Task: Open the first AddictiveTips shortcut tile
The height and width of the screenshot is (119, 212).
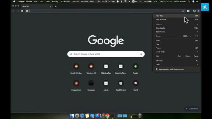Action: click(106, 69)
